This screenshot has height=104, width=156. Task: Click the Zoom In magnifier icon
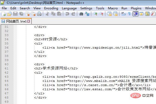tap(95, 14)
